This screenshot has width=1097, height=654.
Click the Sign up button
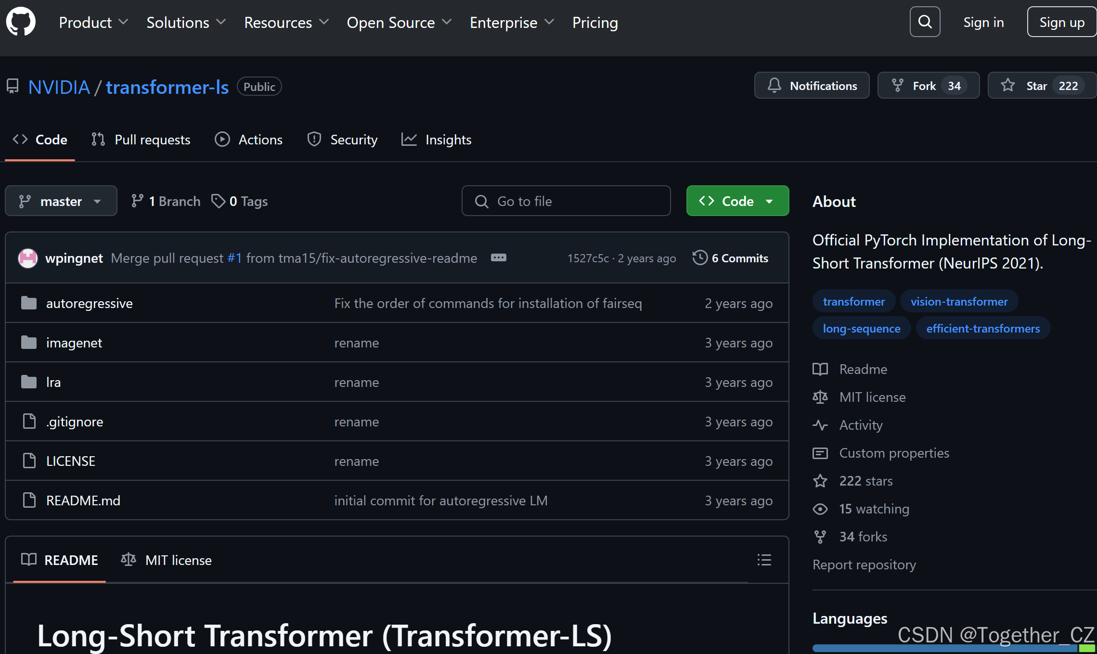coord(1061,22)
